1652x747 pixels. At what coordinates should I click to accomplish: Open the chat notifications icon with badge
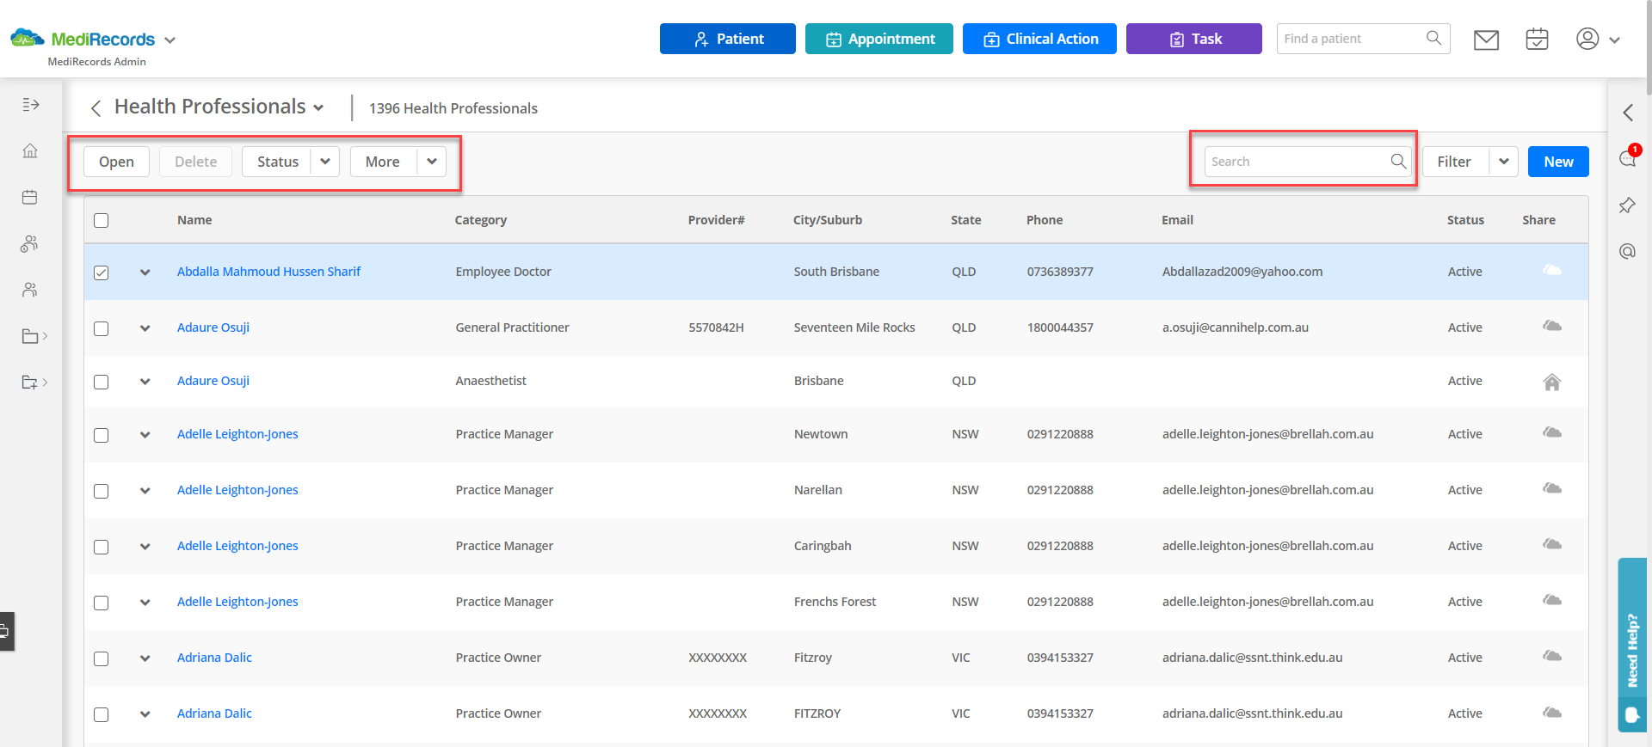click(1629, 157)
